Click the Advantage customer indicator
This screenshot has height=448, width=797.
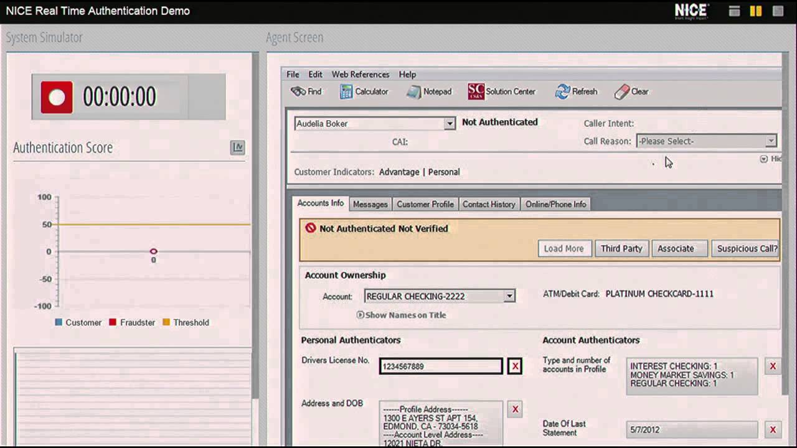pos(399,172)
